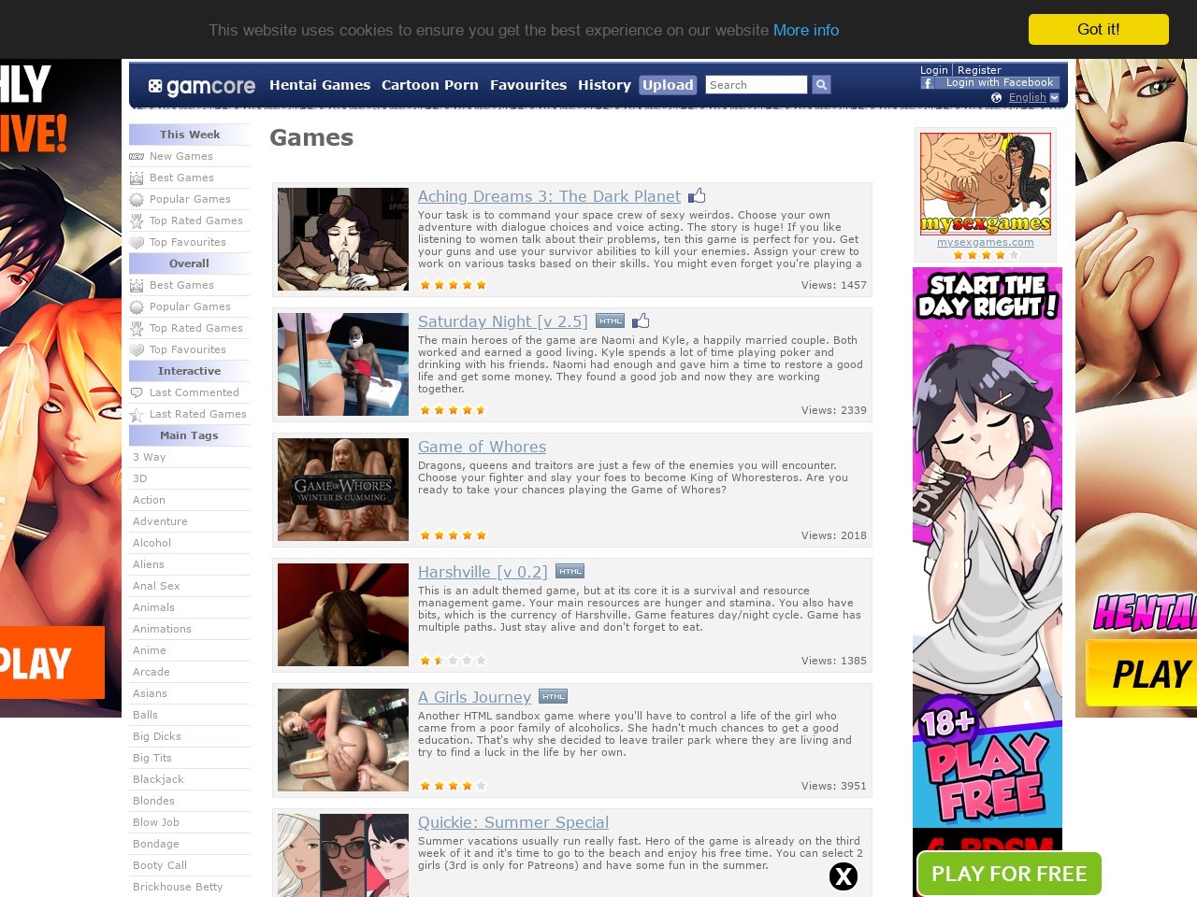Dismiss cookie notice with Got it!
Viewport: 1197px width, 897px height.
click(x=1098, y=29)
